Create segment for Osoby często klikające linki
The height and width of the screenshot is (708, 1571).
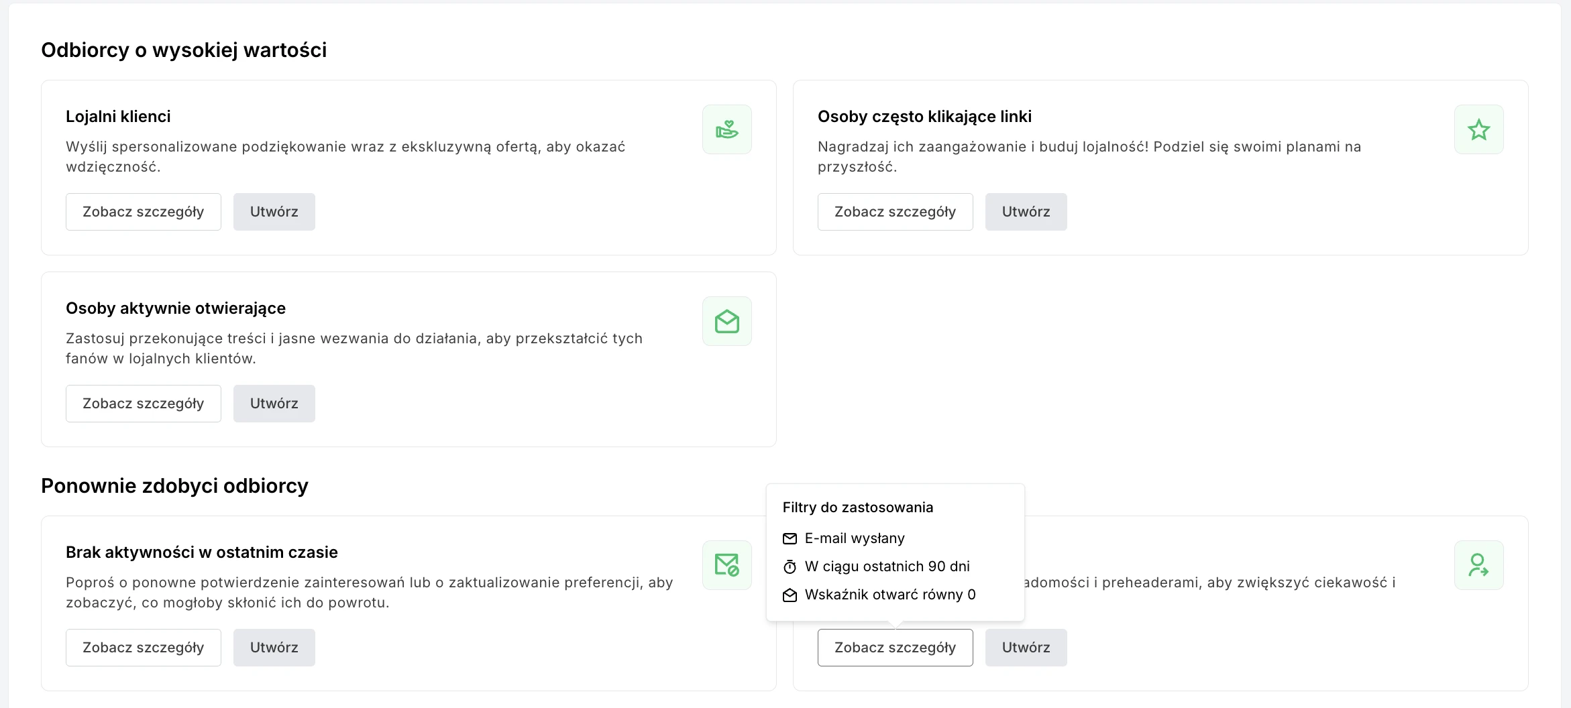(x=1026, y=212)
